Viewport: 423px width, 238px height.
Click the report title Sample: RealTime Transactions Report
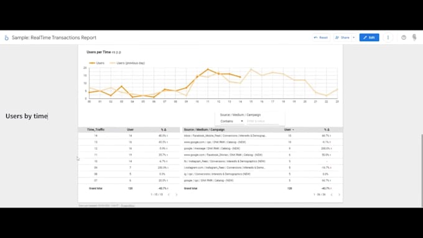[54, 38]
